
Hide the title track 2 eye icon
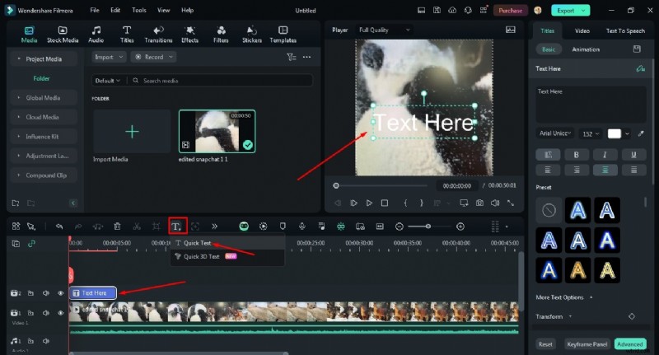tap(60, 293)
